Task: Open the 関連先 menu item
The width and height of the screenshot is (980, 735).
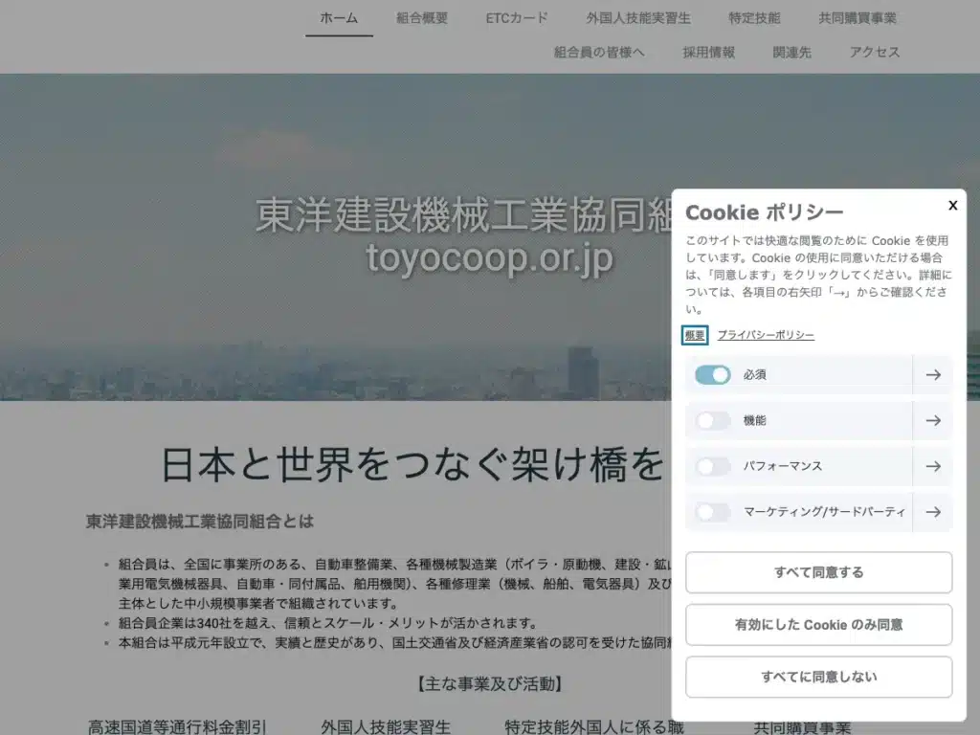Action: (x=791, y=53)
